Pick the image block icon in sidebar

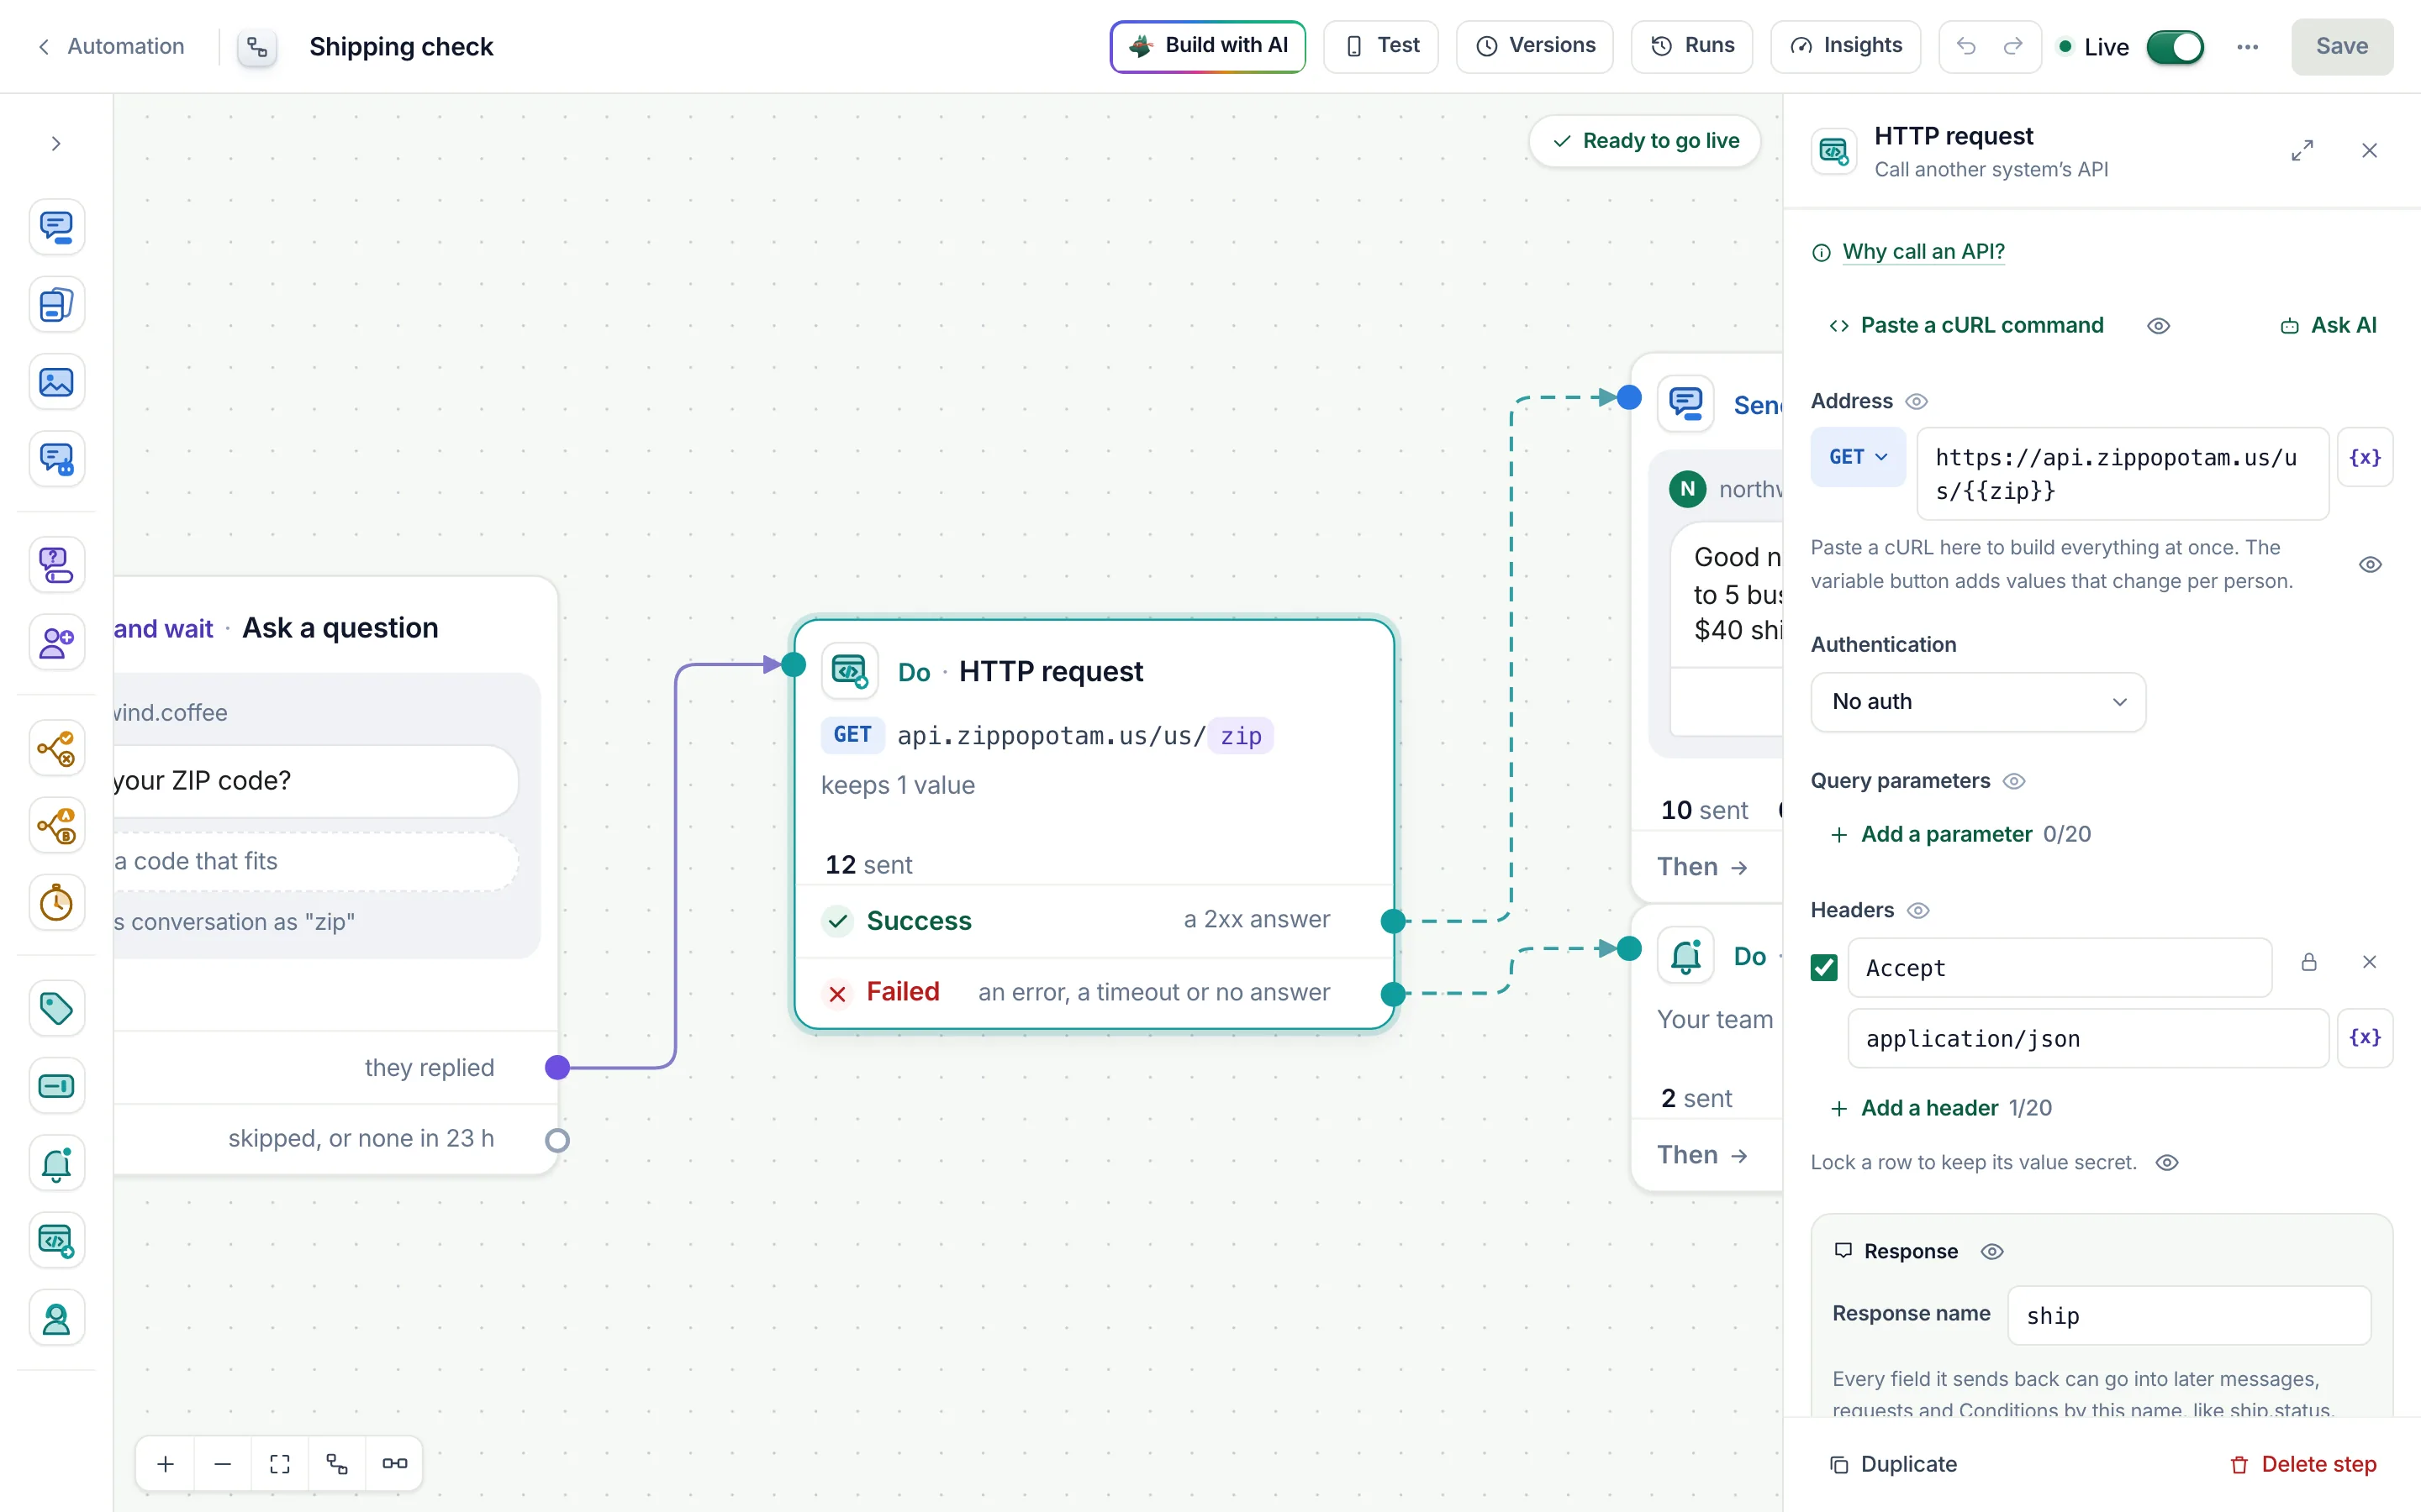click(x=56, y=382)
